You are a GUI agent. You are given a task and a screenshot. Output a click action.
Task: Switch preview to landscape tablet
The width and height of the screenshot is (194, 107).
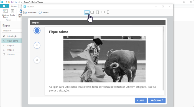coord(92,12)
